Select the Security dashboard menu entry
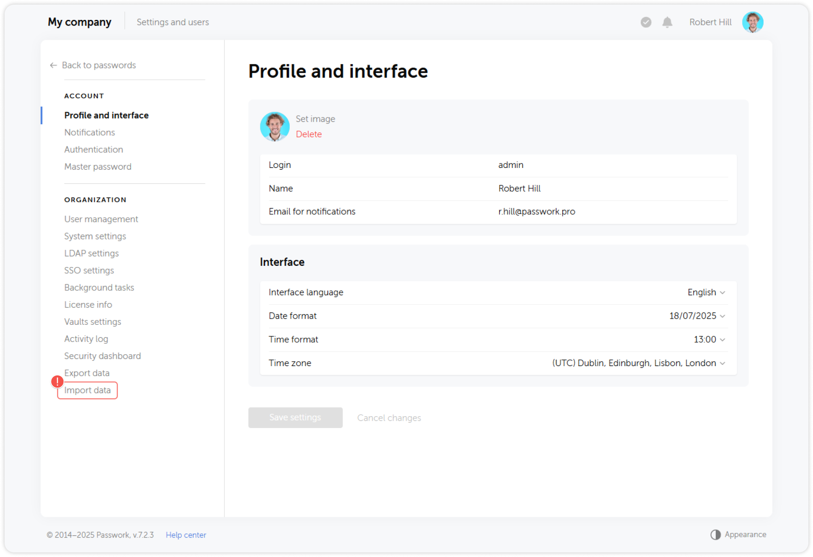This screenshot has height=557, width=813. 102,356
